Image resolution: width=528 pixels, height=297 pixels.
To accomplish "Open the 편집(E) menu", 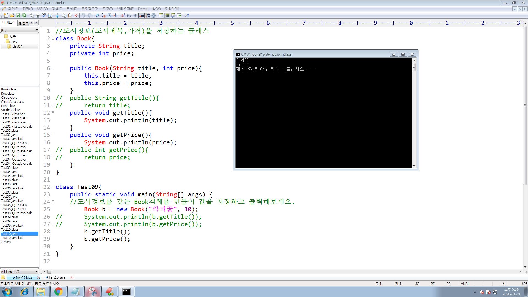I will [28, 9].
